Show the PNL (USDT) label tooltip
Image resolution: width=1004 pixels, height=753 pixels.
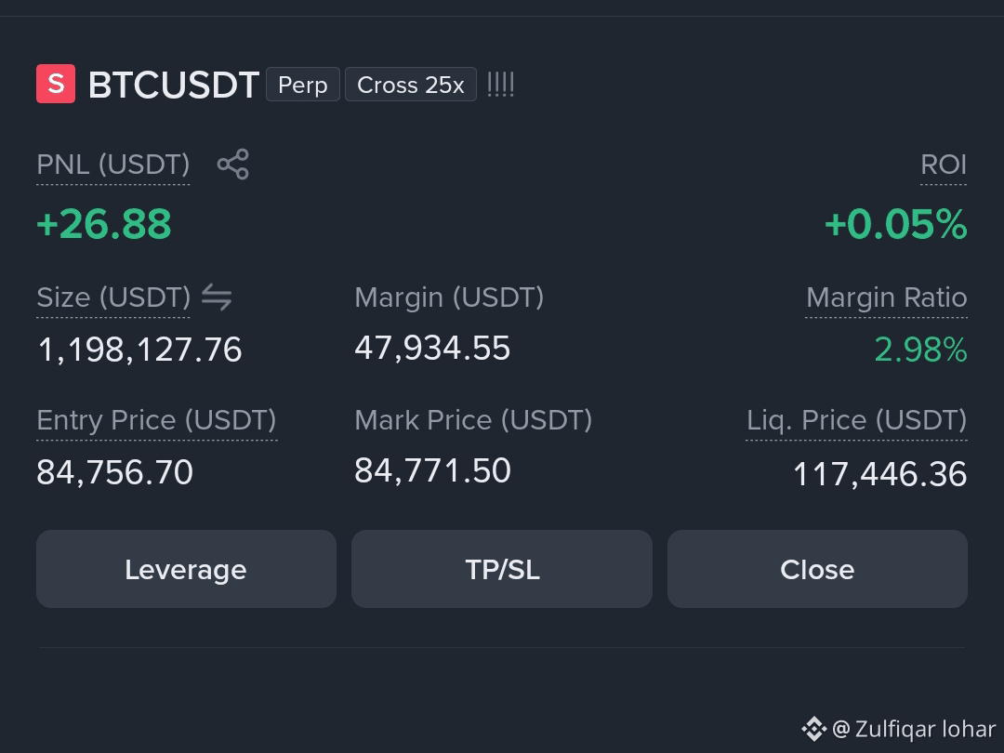click(113, 165)
